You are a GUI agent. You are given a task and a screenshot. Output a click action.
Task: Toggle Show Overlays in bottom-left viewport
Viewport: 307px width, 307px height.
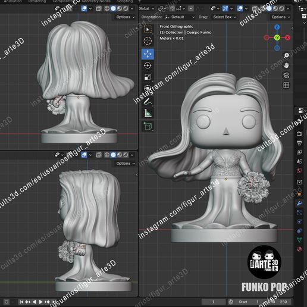coord(84,155)
